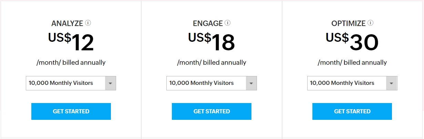Click the info icon beside ENGAGE
The width and height of the screenshot is (424, 139).
(x=228, y=23)
